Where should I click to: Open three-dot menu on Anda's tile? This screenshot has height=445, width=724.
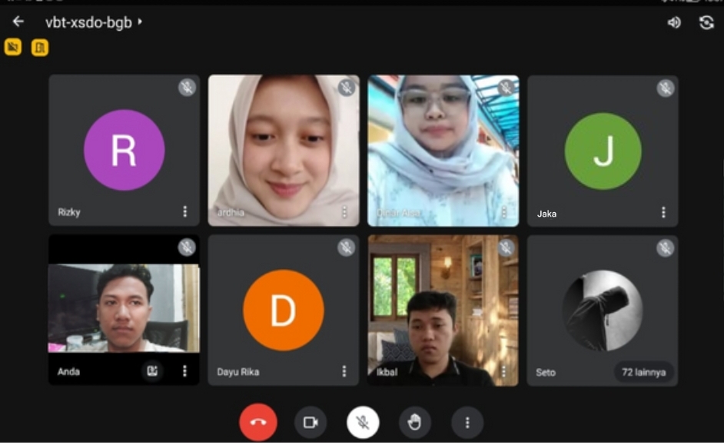pos(184,371)
